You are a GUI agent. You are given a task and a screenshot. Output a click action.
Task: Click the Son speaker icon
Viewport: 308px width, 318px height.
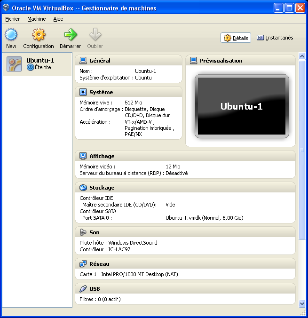(83, 232)
